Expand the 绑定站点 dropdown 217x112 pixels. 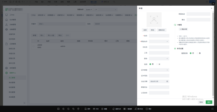click(x=159, y=41)
